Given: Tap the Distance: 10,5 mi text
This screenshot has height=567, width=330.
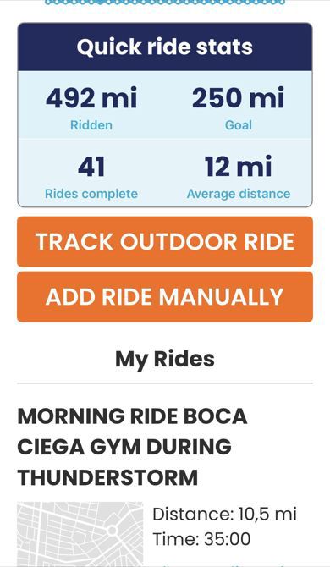Looking at the screenshot, I should pyautogui.click(x=224, y=514).
